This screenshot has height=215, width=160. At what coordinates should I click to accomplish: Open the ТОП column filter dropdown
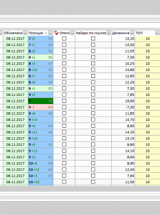coord(157,33)
